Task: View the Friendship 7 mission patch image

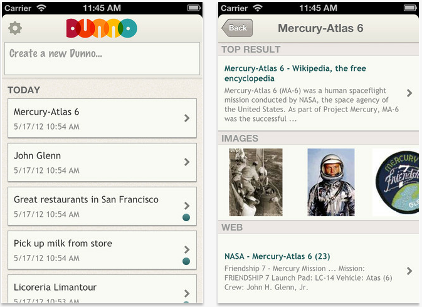Action: 397,182
